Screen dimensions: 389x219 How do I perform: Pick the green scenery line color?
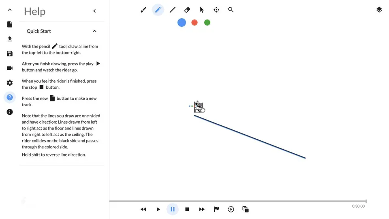207,23
